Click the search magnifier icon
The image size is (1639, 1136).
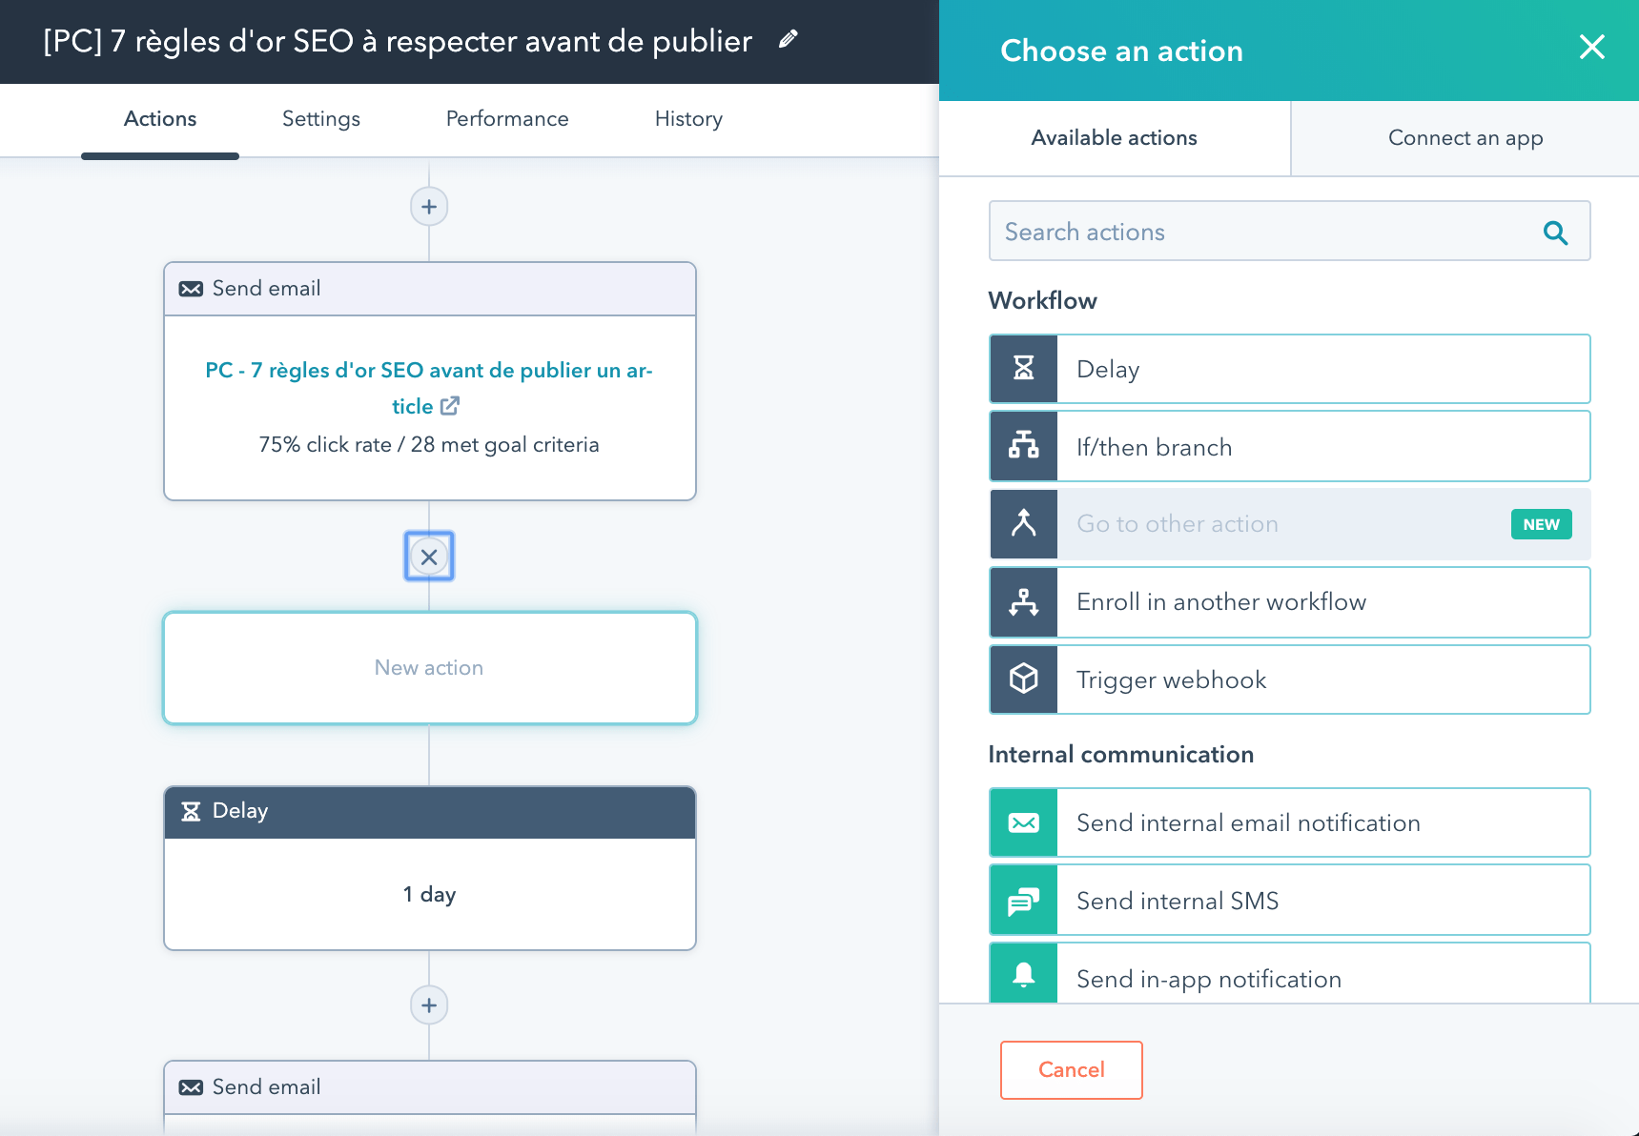[1555, 232]
